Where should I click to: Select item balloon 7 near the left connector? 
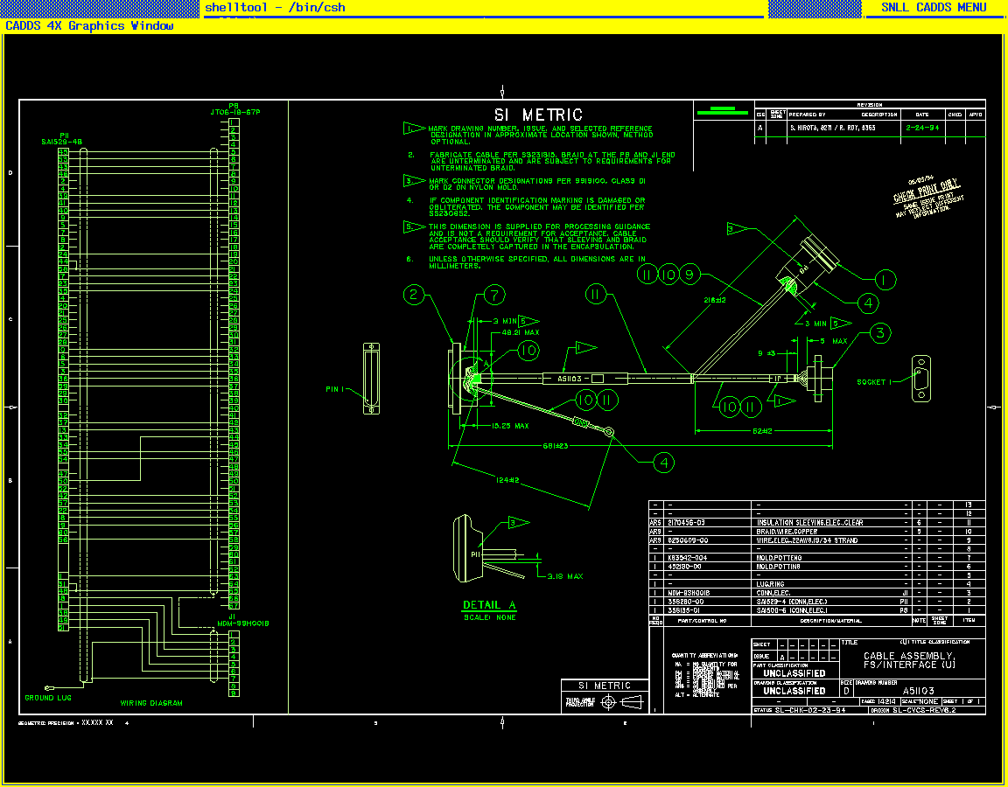(x=494, y=295)
